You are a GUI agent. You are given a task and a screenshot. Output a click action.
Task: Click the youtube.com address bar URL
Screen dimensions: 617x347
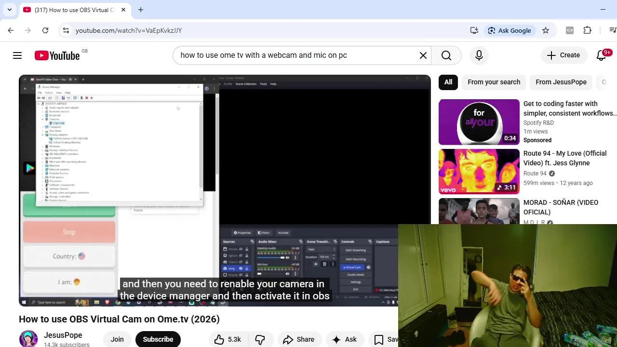129,30
